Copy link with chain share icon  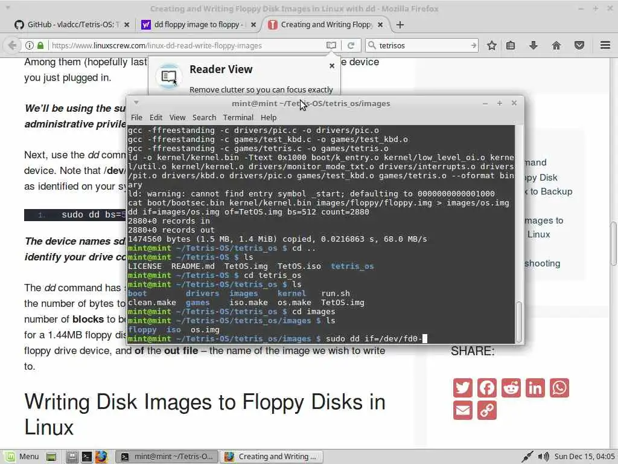[x=487, y=410]
